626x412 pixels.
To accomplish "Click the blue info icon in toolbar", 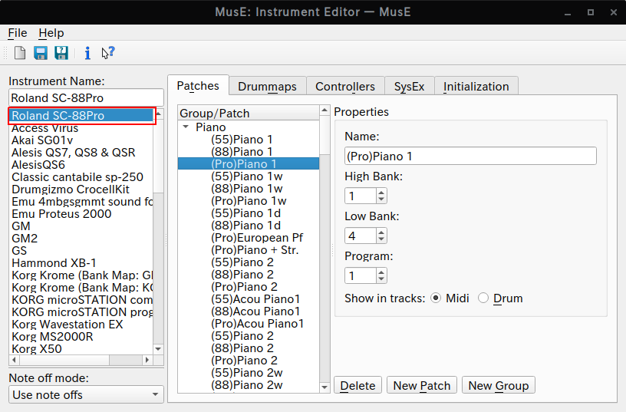I will (87, 53).
